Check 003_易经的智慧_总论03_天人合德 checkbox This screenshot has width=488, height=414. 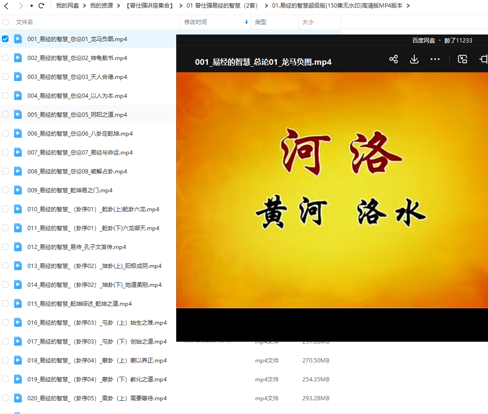[5, 77]
